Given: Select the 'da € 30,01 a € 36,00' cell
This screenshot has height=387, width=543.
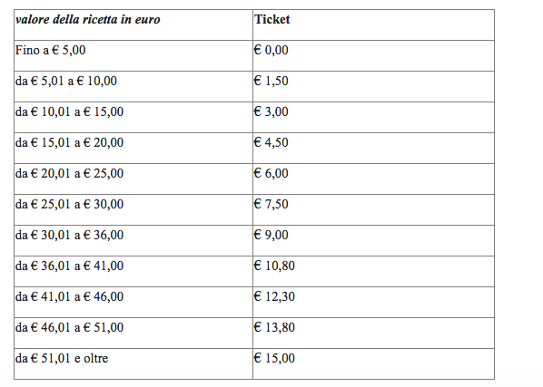Looking at the screenshot, I should coord(69,236).
